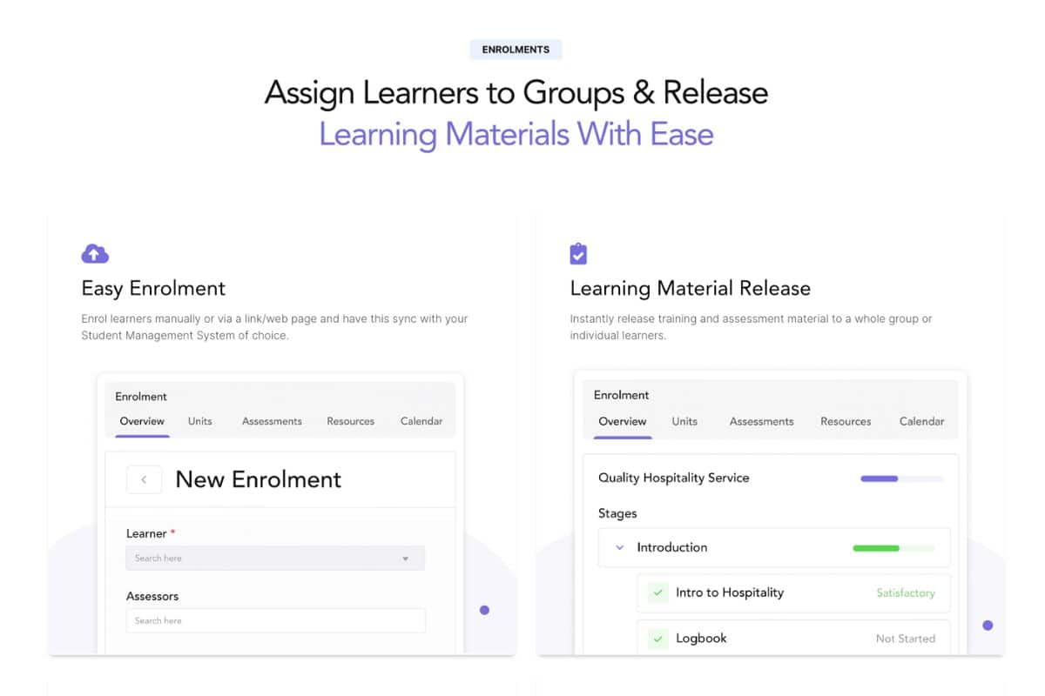Click the Learning Materials With Ease heading
The width and height of the screenshot is (1045, 696).
click(516, 134)
